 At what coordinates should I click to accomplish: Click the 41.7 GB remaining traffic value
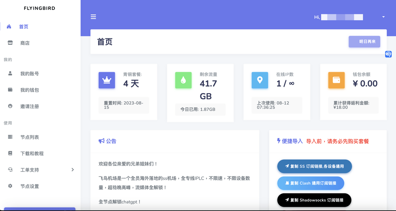[209, 90]
